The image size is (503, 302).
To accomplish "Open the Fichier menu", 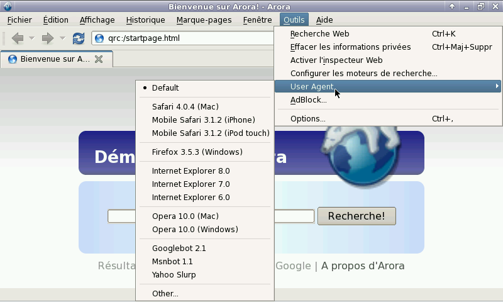I will click(19, 20).
